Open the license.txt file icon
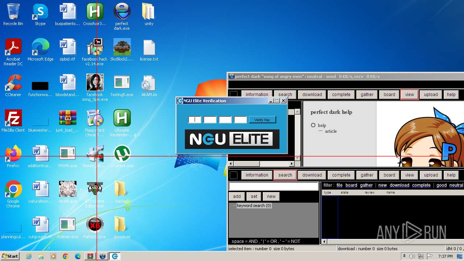This screenshot has width=464, height=261. pyautogui.click(x=149, y=50)
